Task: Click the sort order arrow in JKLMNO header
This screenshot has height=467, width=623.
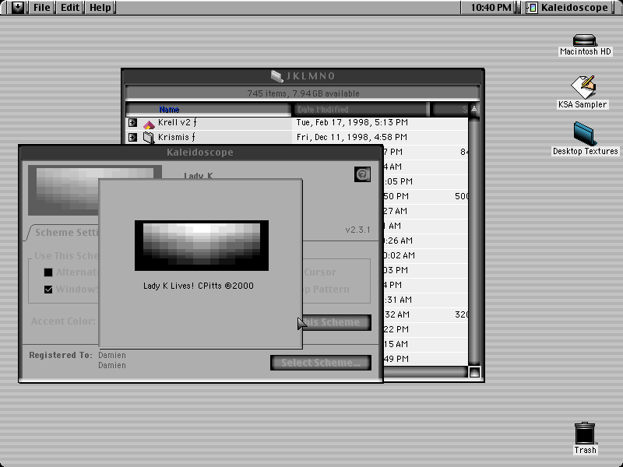Action: pyautogui.click(x=474, y=109)
